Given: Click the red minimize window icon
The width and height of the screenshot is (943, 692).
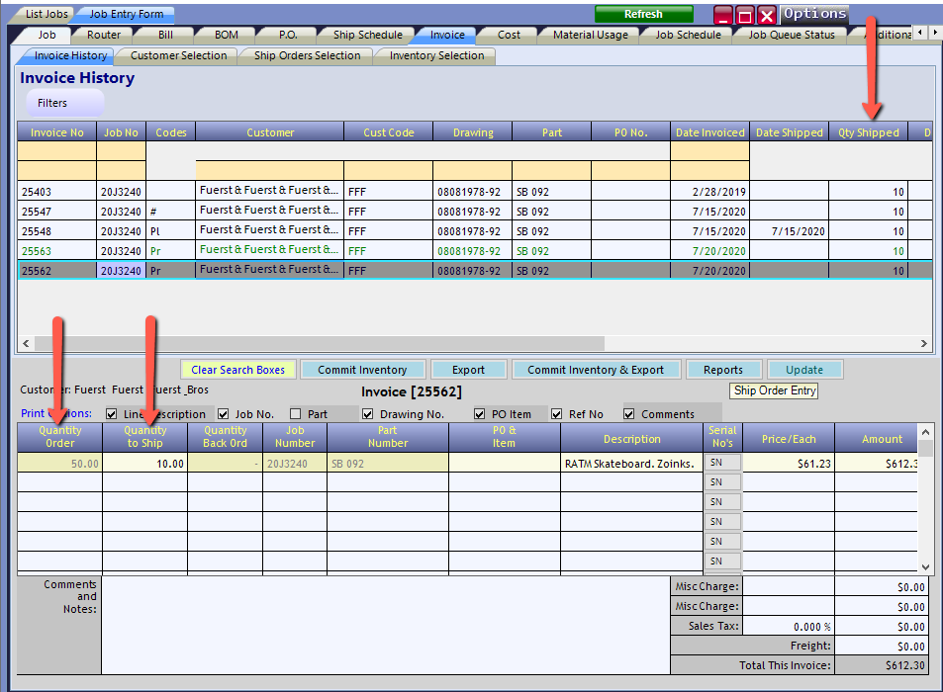Looking at the screenshot, I should 723,15.
